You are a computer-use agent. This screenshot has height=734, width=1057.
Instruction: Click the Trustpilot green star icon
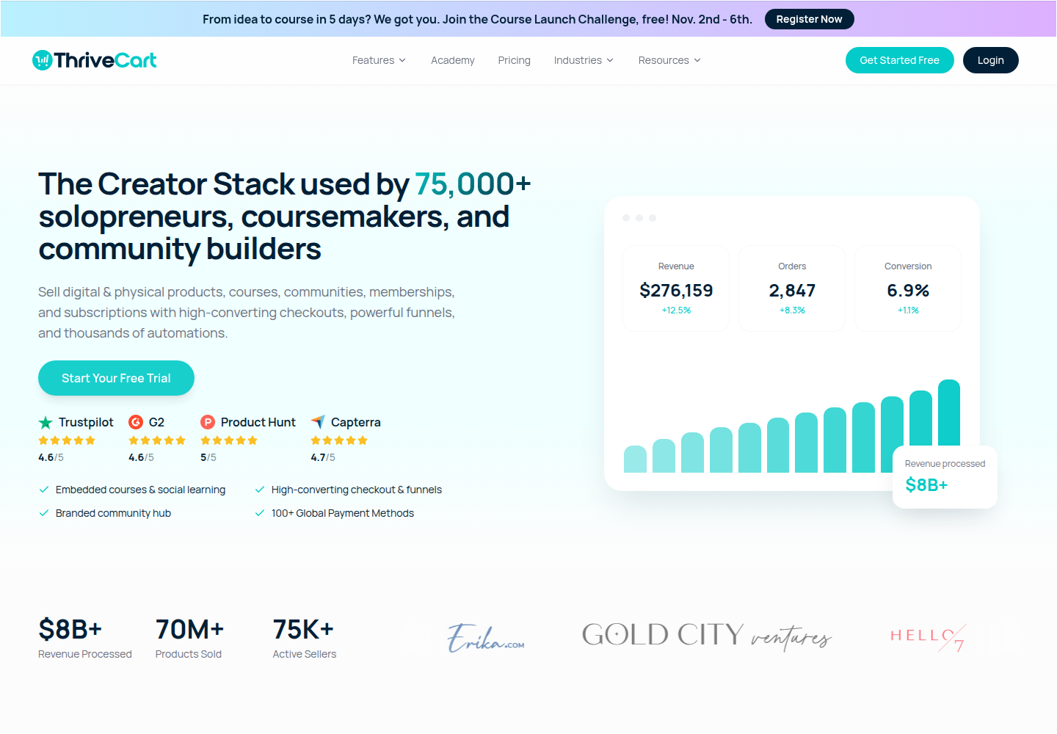[46, 422]
